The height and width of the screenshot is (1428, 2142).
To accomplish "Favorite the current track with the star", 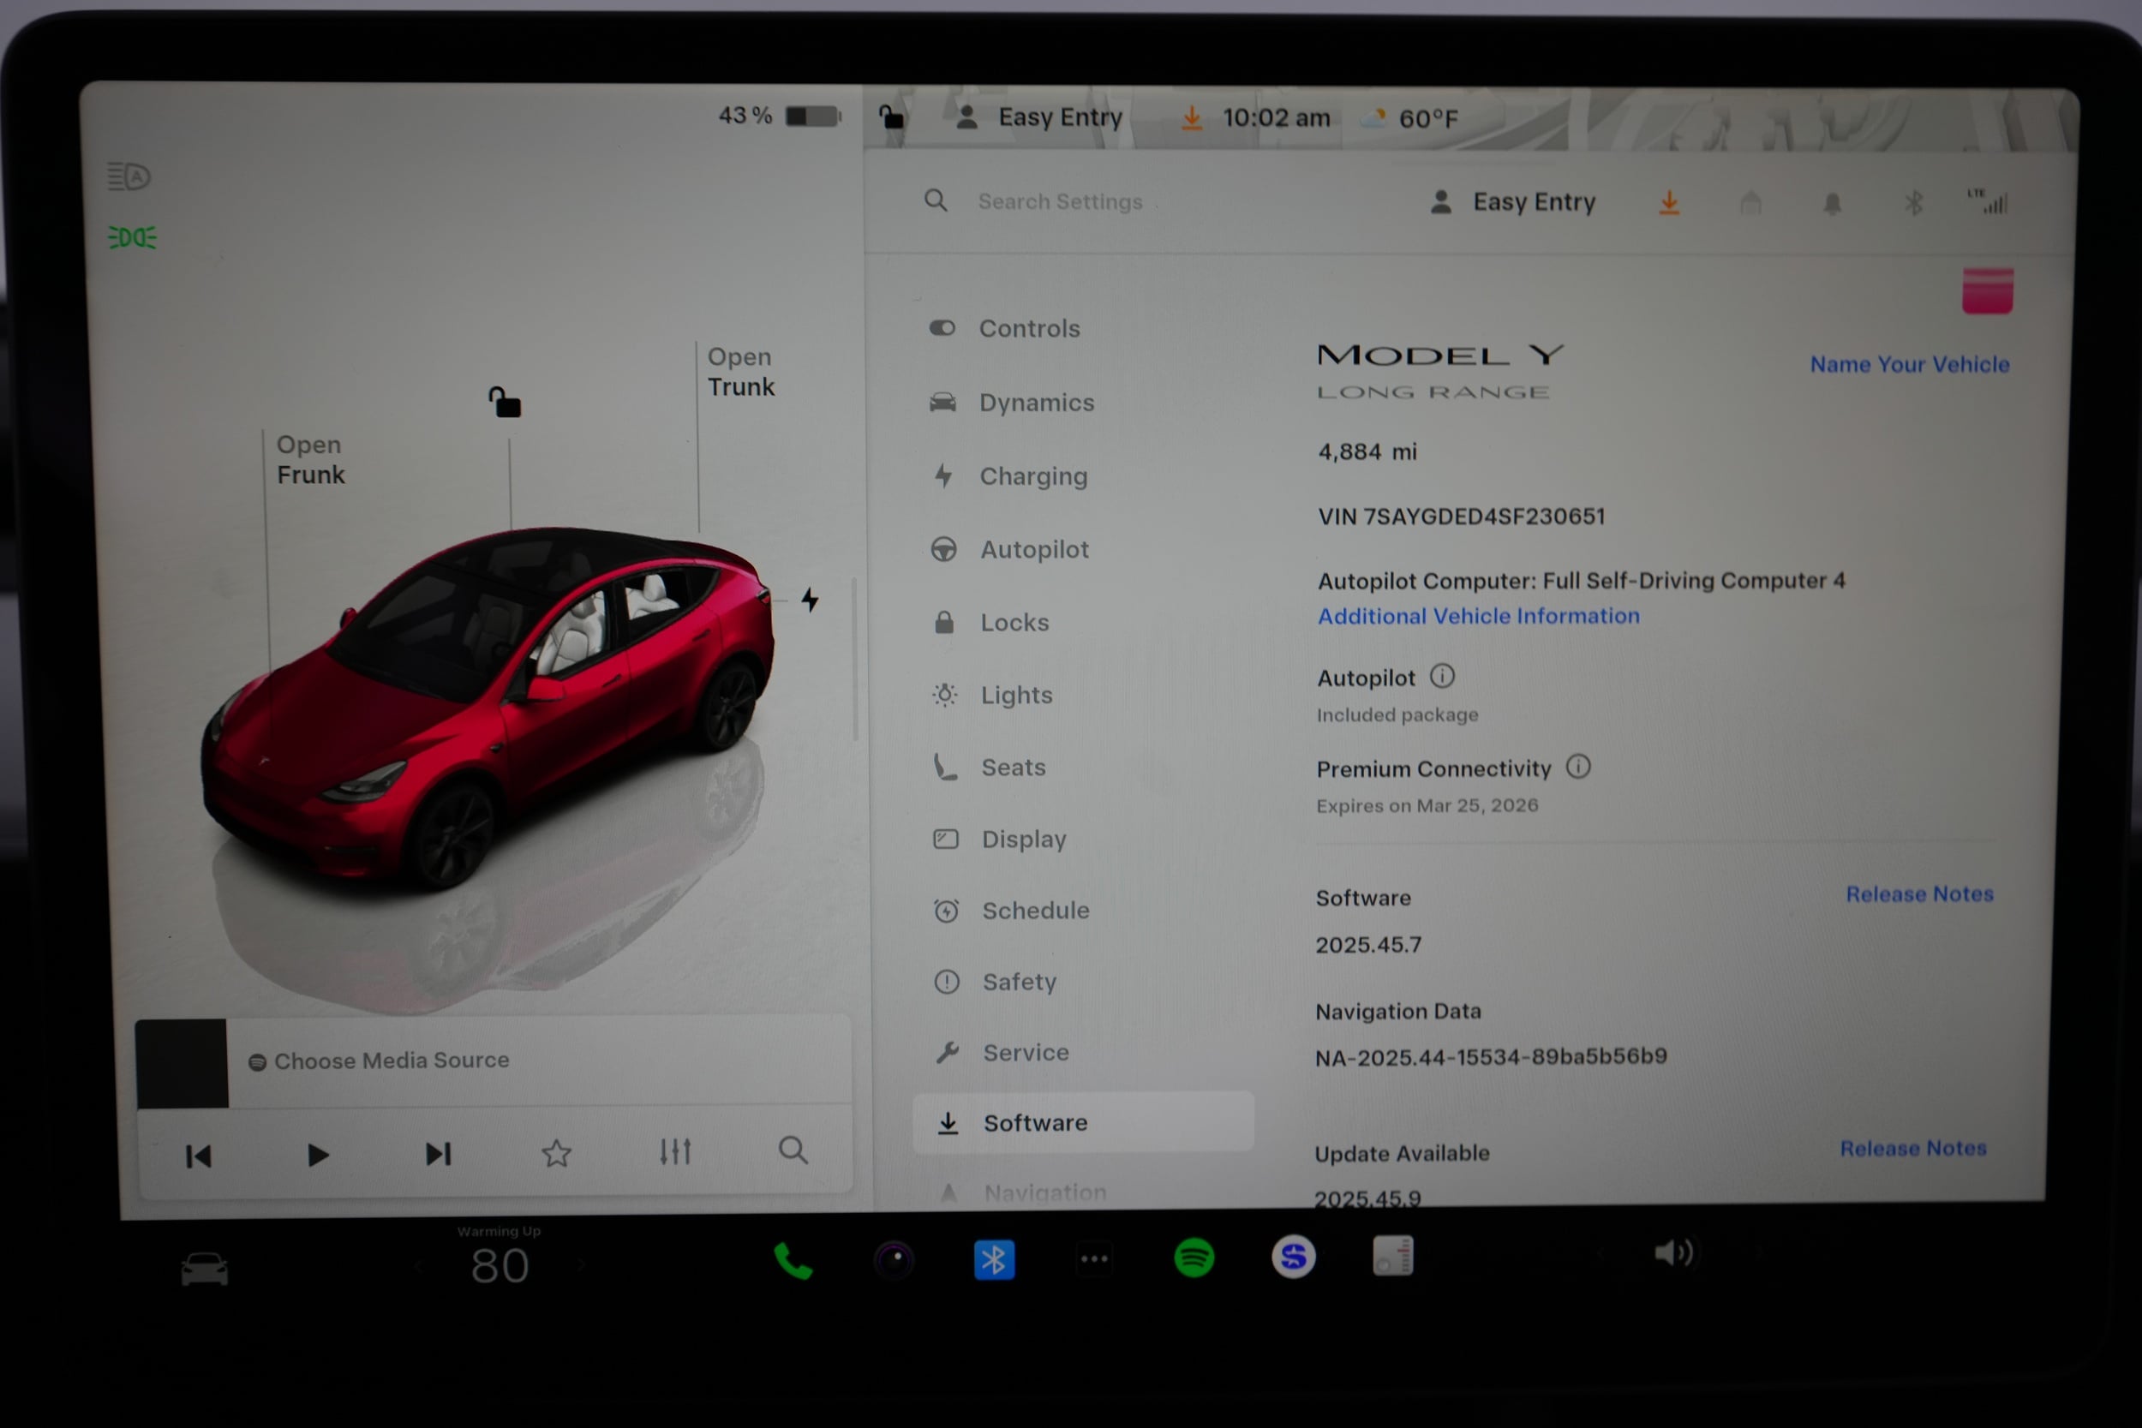I will (556, 1152).
